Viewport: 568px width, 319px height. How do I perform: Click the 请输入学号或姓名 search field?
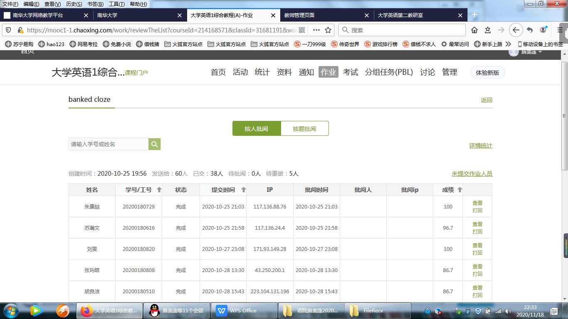point(109,144)
